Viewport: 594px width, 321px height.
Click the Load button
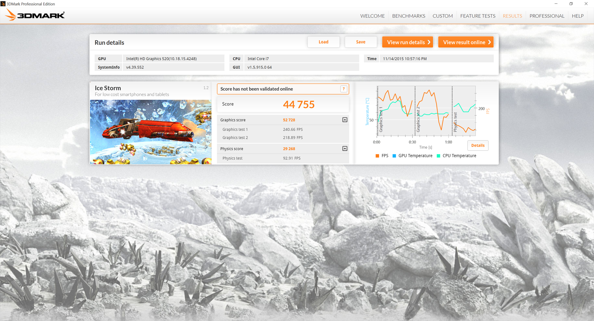coord(324,42)
